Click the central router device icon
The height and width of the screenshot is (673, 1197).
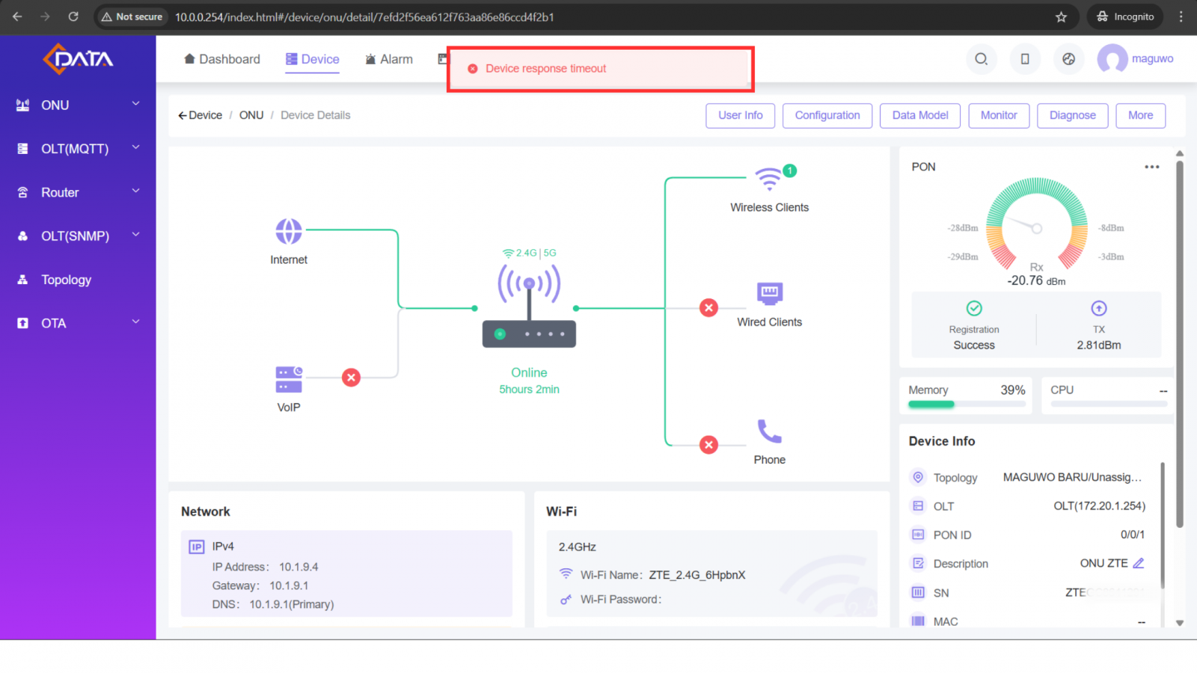click(529, 307)
